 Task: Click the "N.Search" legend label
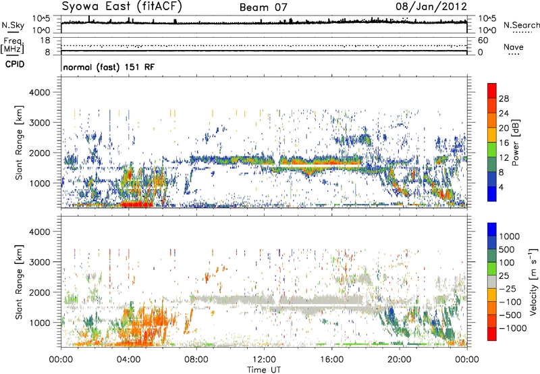tap(521, 25)
